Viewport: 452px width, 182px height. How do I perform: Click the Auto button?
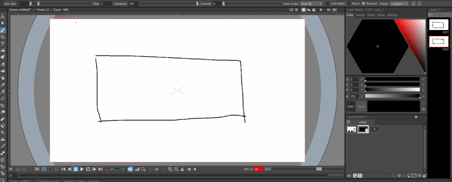coord(350,106)
